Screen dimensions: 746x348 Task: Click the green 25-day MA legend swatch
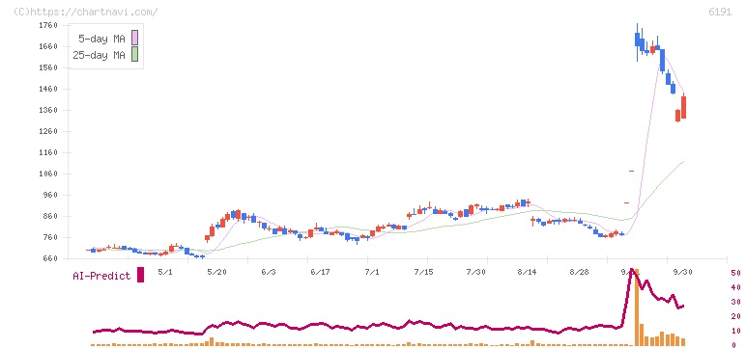[x=134, y=54]
